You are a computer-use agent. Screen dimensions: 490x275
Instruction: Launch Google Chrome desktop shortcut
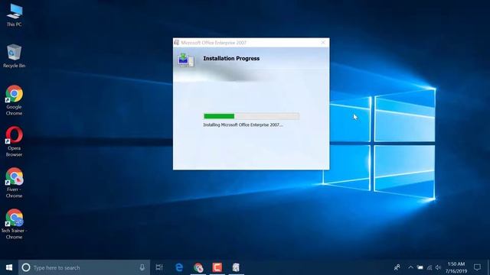14,100
